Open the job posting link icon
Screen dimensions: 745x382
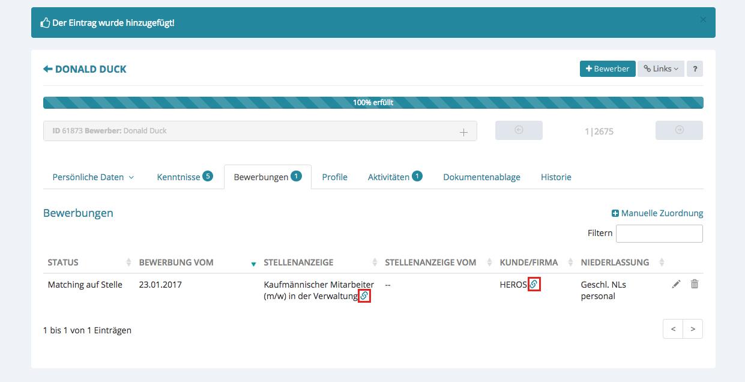(x=364, y=296)
